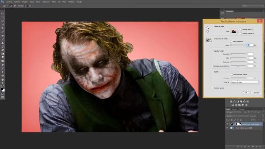The width and height of the screenshot is (265, 149).
Task: Select the Type tool
Action: pyautogui.click(x=2, y=68)
